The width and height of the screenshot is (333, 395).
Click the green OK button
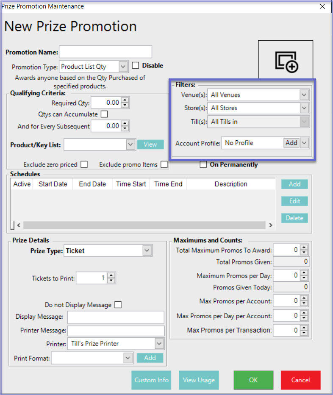[253, 380]
